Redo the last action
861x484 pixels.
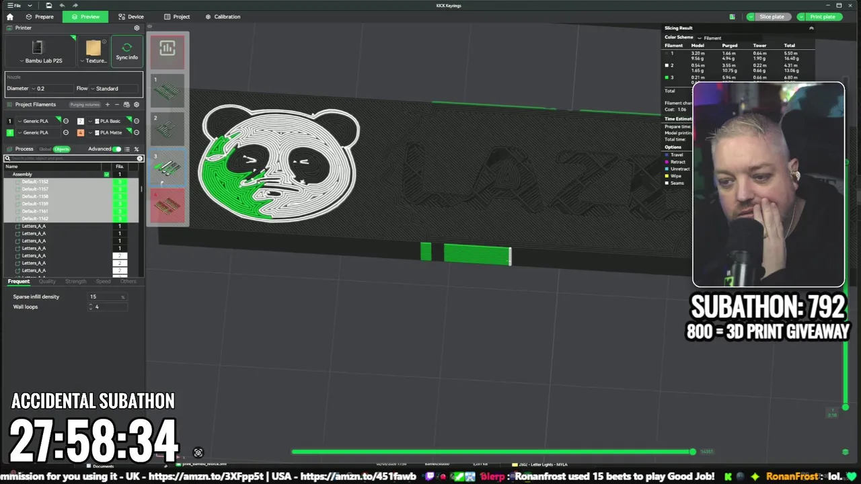pos(75,5)
